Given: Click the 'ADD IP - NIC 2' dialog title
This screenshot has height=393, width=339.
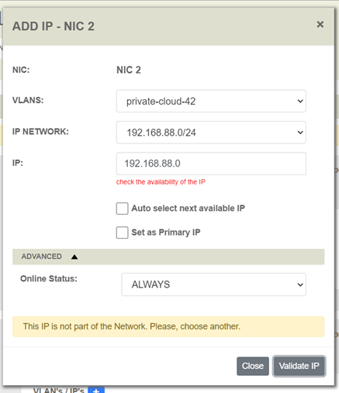Looking at the screenshot, I should [x=54, y=26].
